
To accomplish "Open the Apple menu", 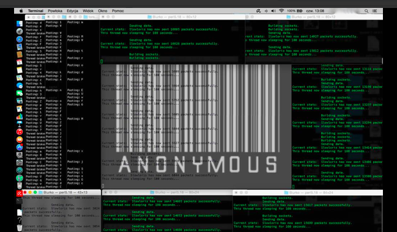I will tap(21, 11).
